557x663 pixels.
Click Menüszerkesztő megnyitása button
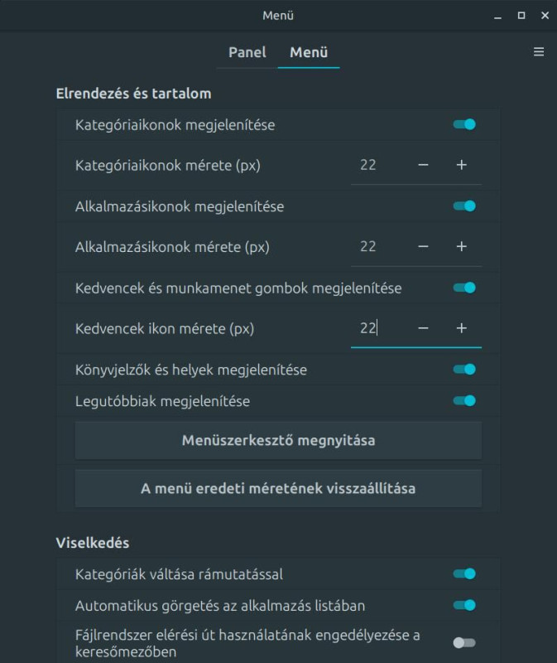(278, 440)
